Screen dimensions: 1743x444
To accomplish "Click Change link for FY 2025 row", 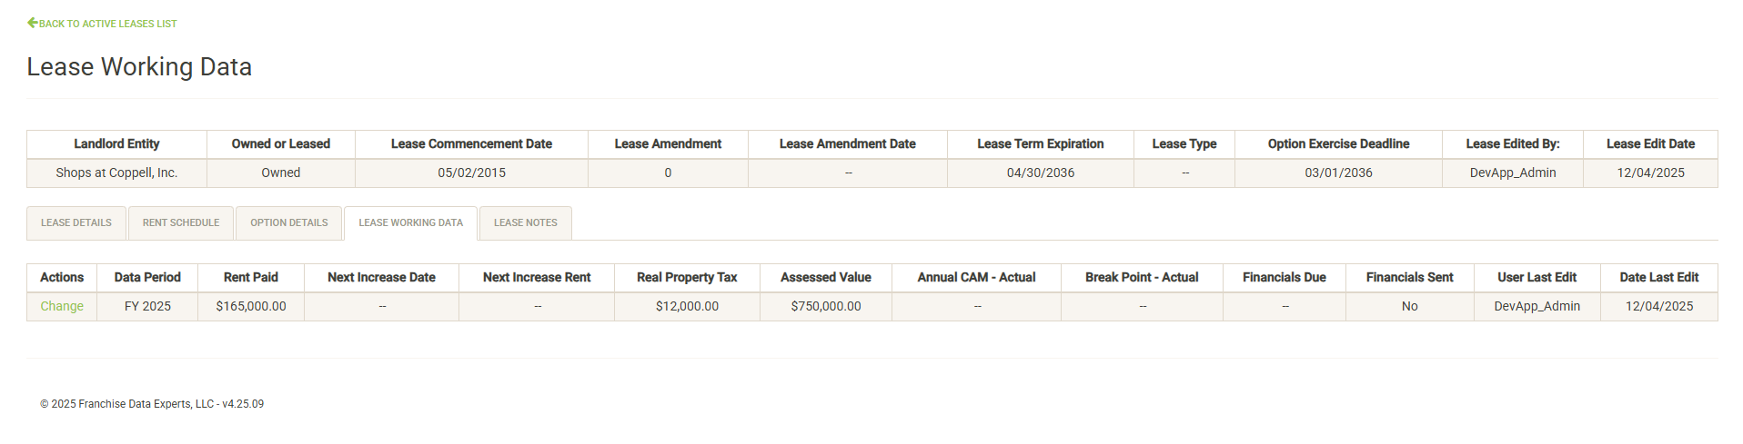I will point(62,306).
